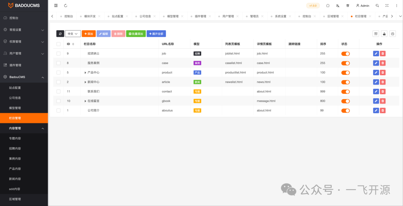Screen dimensions: 403x206
Task: Expand 常规设置 in the sidebar
Action: pos(24,30)
